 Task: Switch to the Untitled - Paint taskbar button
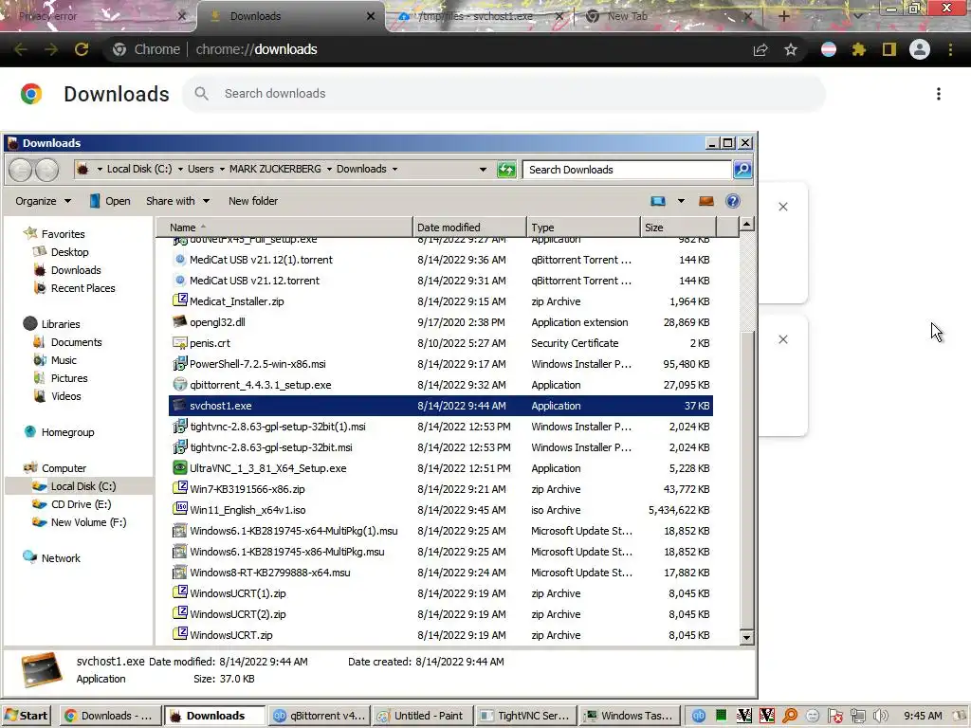pos(423,716)
